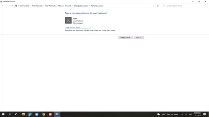Click the 'Administrator' text

click(x=78, y=23)
